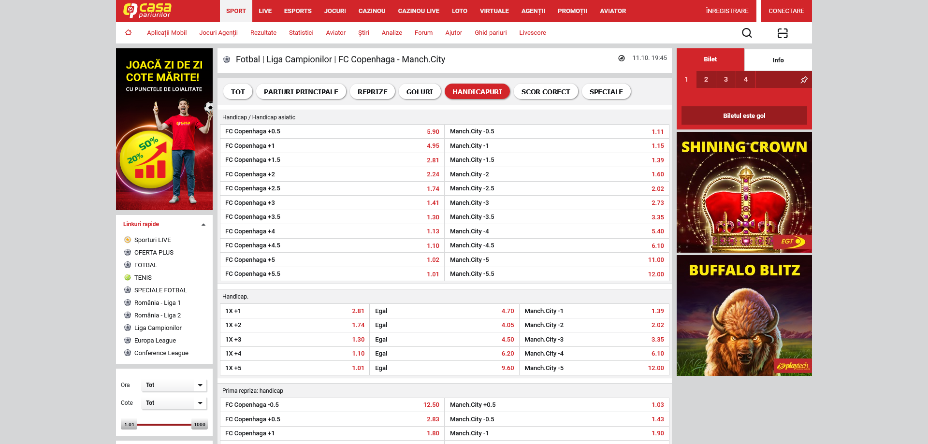Bet on Manch.City -1.5 at 1.39
The image size is (928, 444).
pyautogui.click(x=557, y=160)
